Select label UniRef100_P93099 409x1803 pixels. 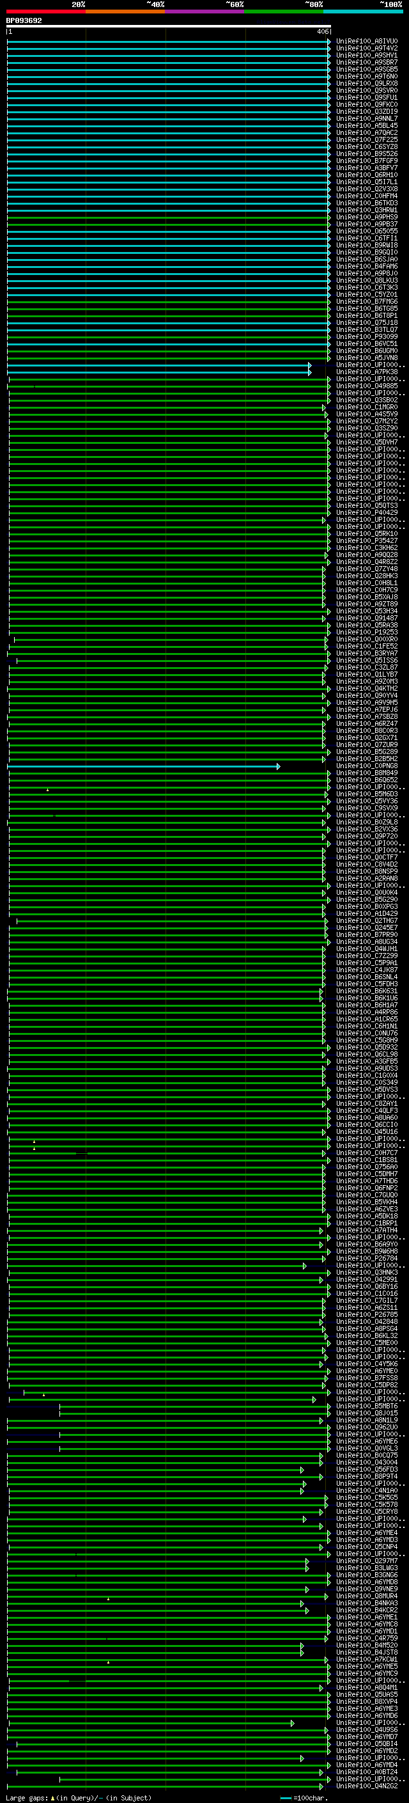pyautogui.click(x=367, y=336)
